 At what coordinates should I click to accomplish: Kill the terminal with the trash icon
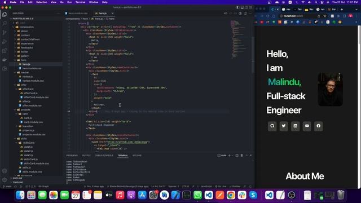click(x=241, y=156)
